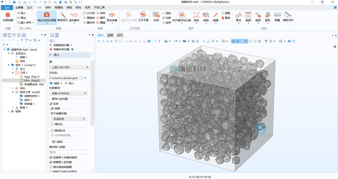Toggle the 表面 (Surfaces) checkbox
The height and width of the screenshot is (179, 338).
(x=52, y=108)
